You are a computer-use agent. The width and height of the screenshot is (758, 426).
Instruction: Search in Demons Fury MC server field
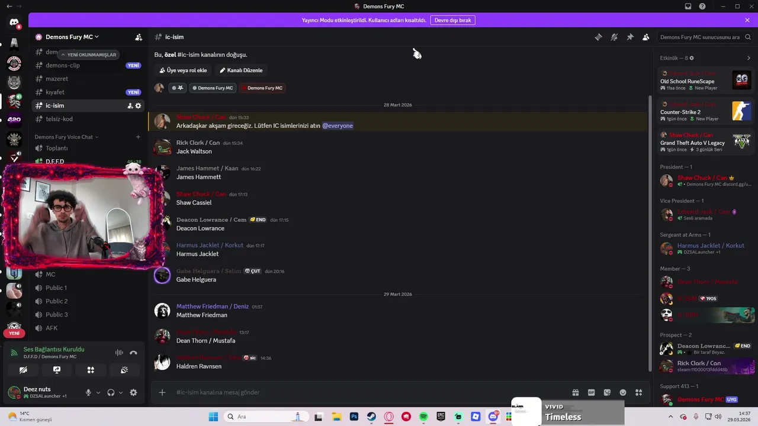click(x=705, y=37)
